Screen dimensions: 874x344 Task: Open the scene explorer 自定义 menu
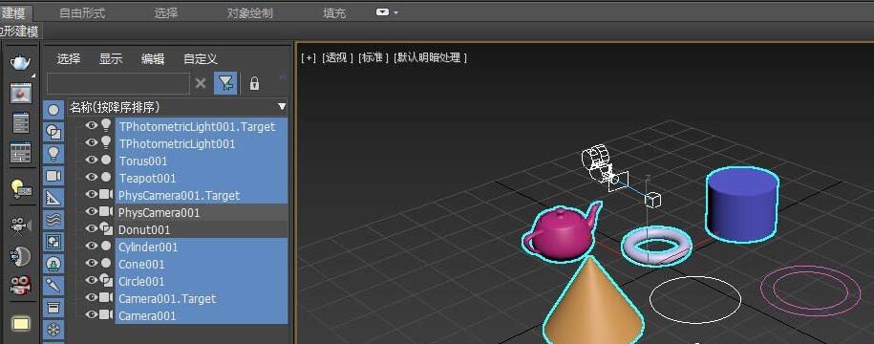coord(201,59)
